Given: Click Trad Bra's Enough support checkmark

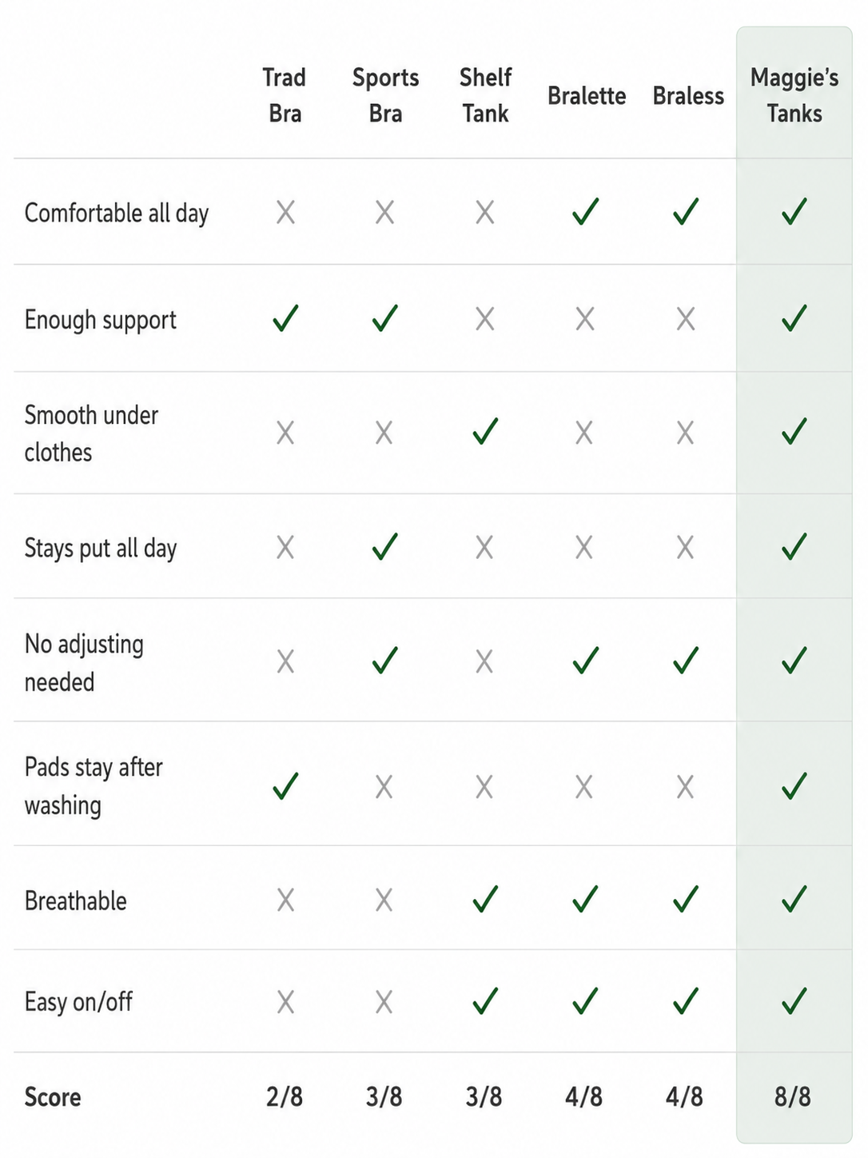Looking at the screenshot, I should click(x=285, y=318).
